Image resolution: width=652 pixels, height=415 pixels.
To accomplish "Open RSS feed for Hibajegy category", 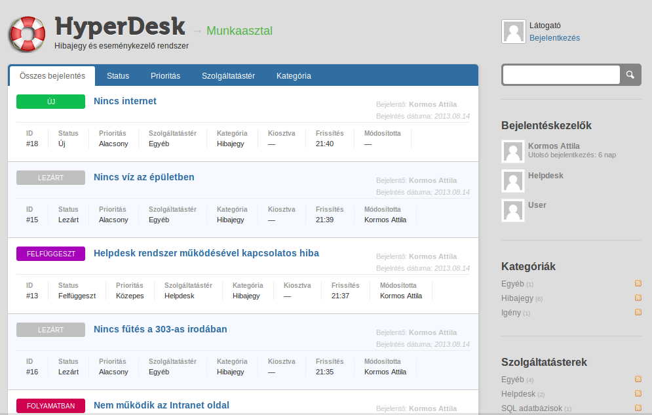I will point(638,298).
